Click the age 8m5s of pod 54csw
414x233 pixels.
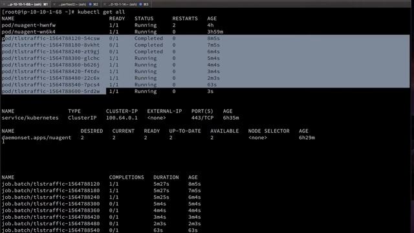[x=213, y=38]
